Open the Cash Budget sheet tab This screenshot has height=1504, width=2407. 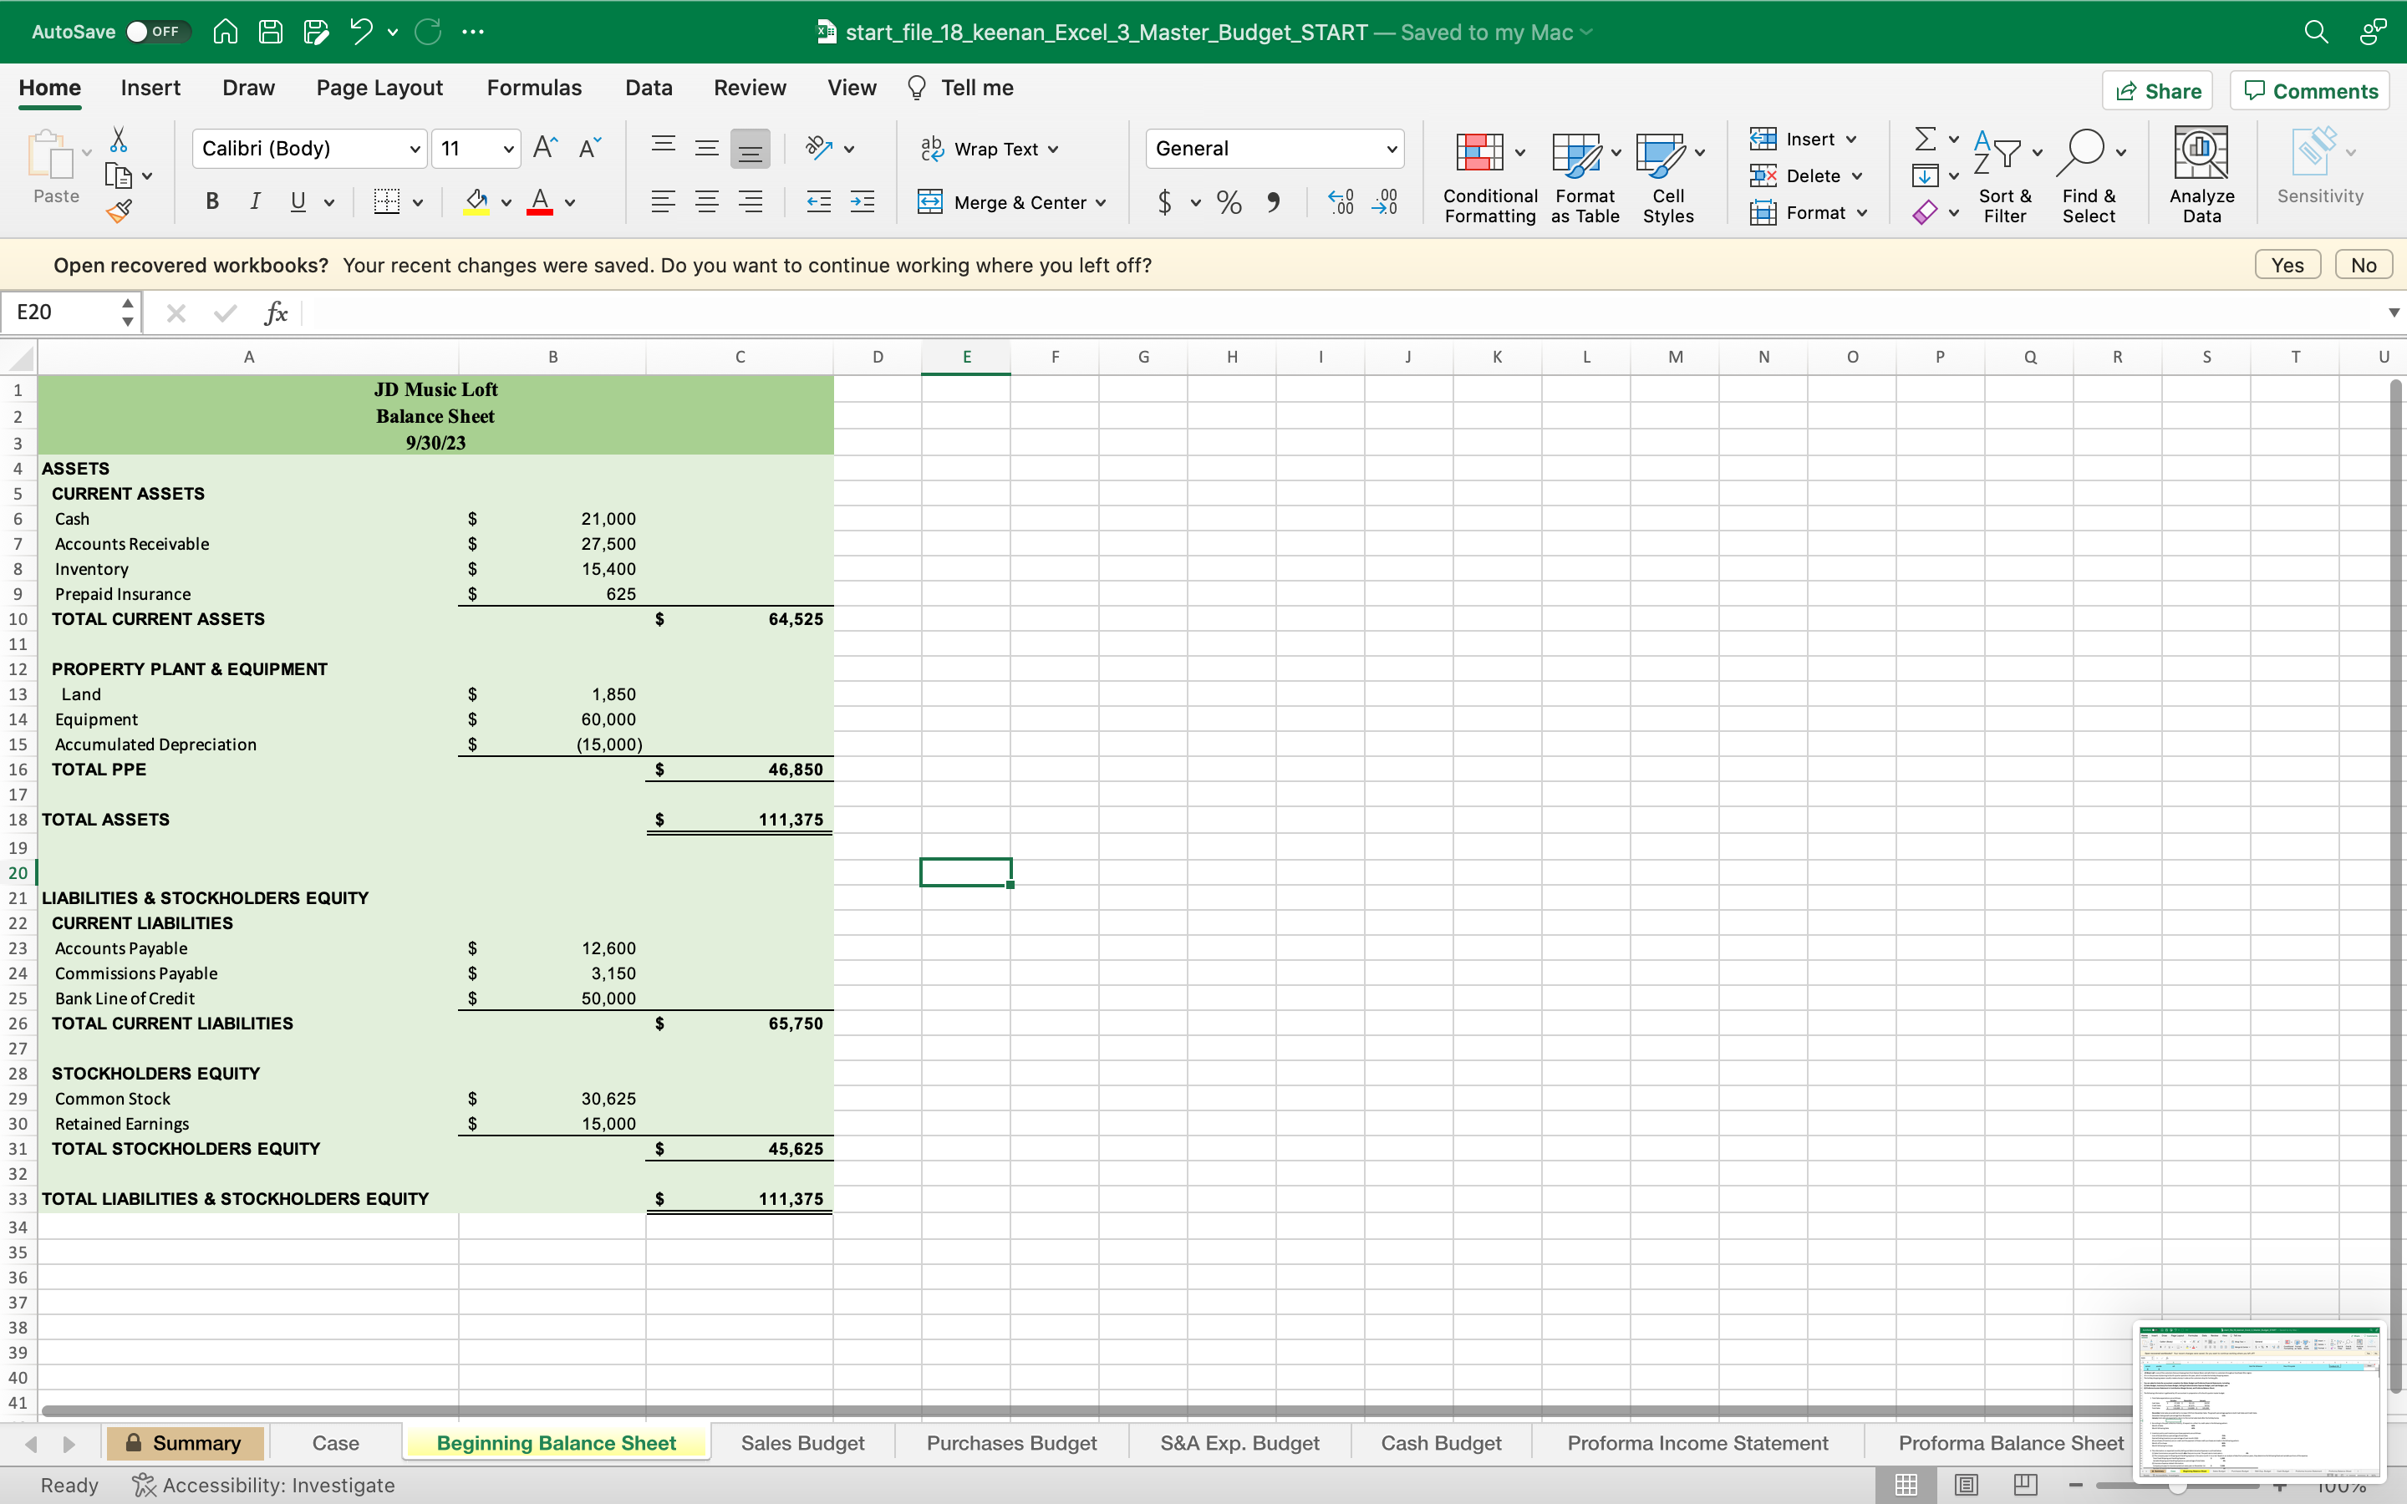coord(1440,1442)
